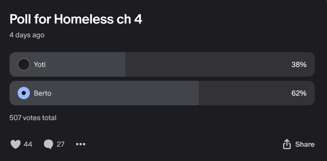Like the poll with the heart icon
The image size is (327, 161).
tap(16, 144)
